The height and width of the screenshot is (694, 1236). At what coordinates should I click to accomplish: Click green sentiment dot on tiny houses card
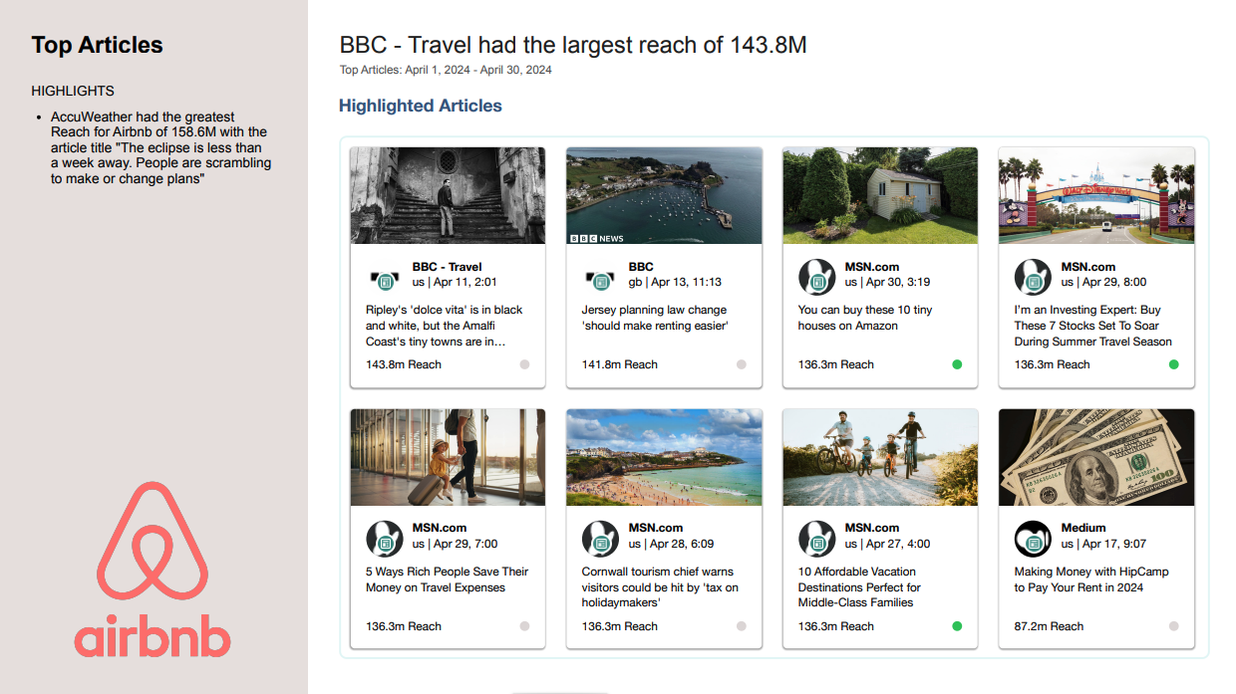pyautogui.click(x=957, y=364)
